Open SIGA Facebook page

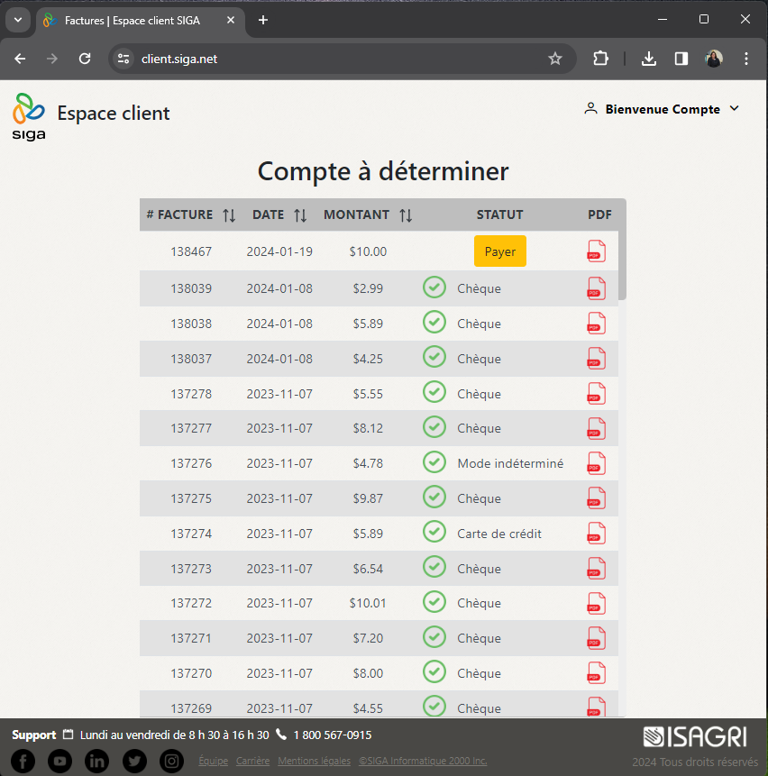[x=23, y=761]
